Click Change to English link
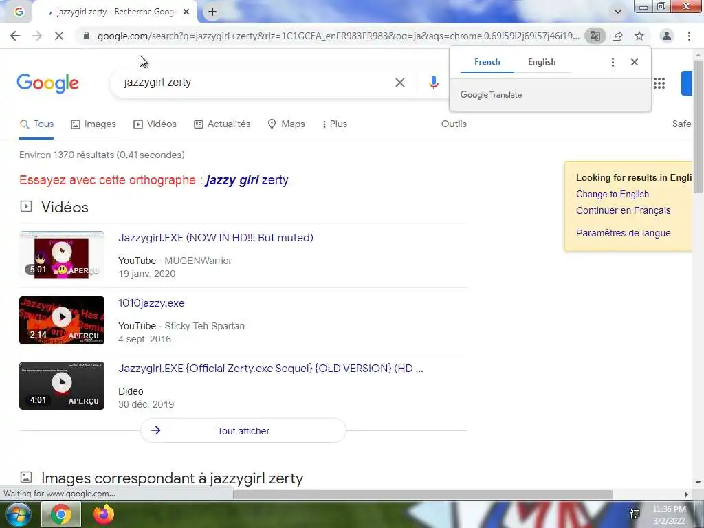Image resolution: width=704 pixels, height=528 pixels. point(613,195)
